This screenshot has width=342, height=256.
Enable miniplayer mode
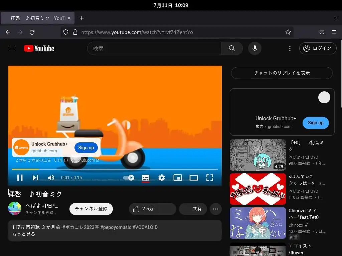point(178,178)
